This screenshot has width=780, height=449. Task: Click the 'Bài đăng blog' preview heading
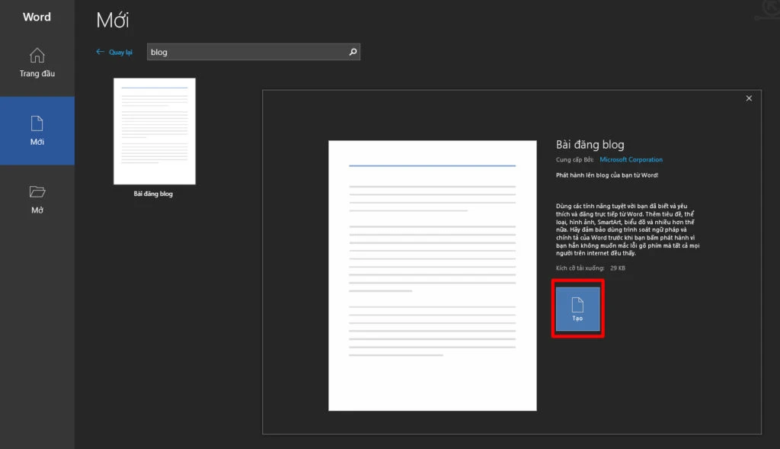click(x=590, y=144)
